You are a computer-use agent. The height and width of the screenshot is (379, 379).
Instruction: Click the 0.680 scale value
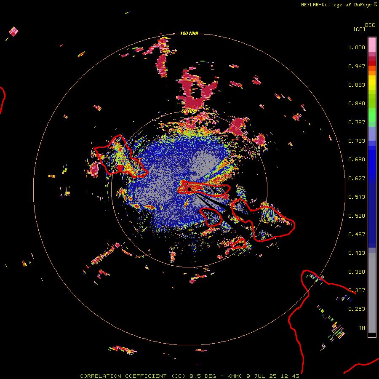(x=357, y=160)
